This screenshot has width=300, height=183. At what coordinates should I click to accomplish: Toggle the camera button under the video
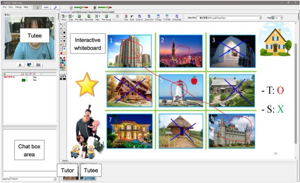[x=39, y=65]
